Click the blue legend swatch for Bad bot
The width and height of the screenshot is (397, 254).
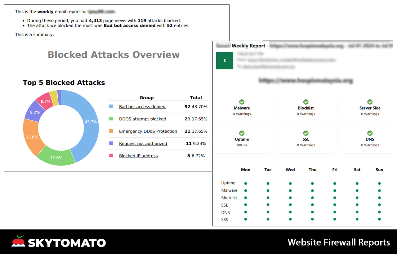coord(111,106)
